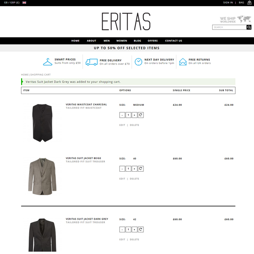Image resolution: width=254 pixels, height=254 pixels.
Task: Refresh quantity for Suit Jacket Dark Grey
Action: tap(141, 230)
